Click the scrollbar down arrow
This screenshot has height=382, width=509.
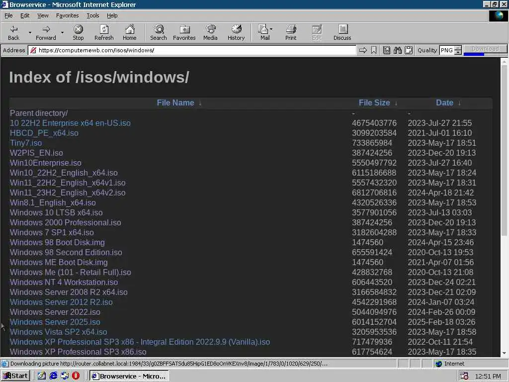point(504,353)
